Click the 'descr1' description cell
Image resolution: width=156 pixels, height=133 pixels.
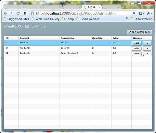click(75, 43)
